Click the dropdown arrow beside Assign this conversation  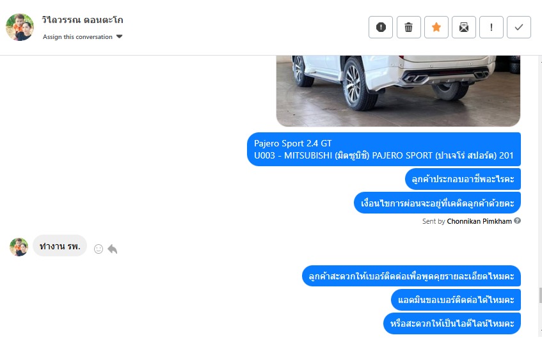click(119, 36)
